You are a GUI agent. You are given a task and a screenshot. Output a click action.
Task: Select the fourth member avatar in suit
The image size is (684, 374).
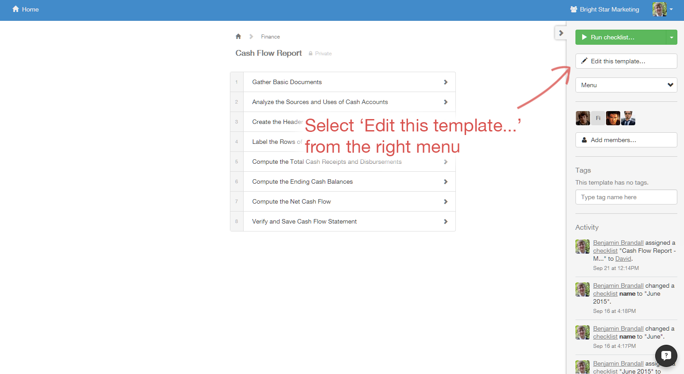628,118
